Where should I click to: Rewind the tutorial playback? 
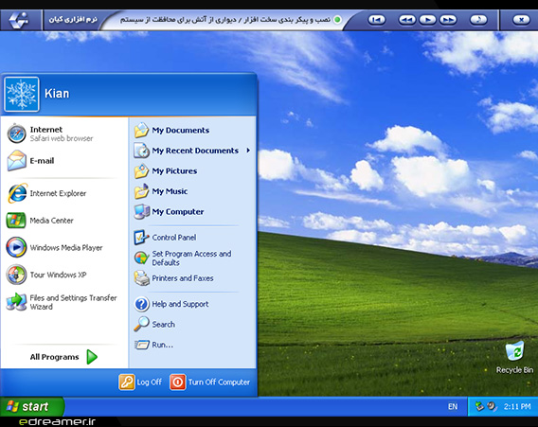(x=407, y=20)
